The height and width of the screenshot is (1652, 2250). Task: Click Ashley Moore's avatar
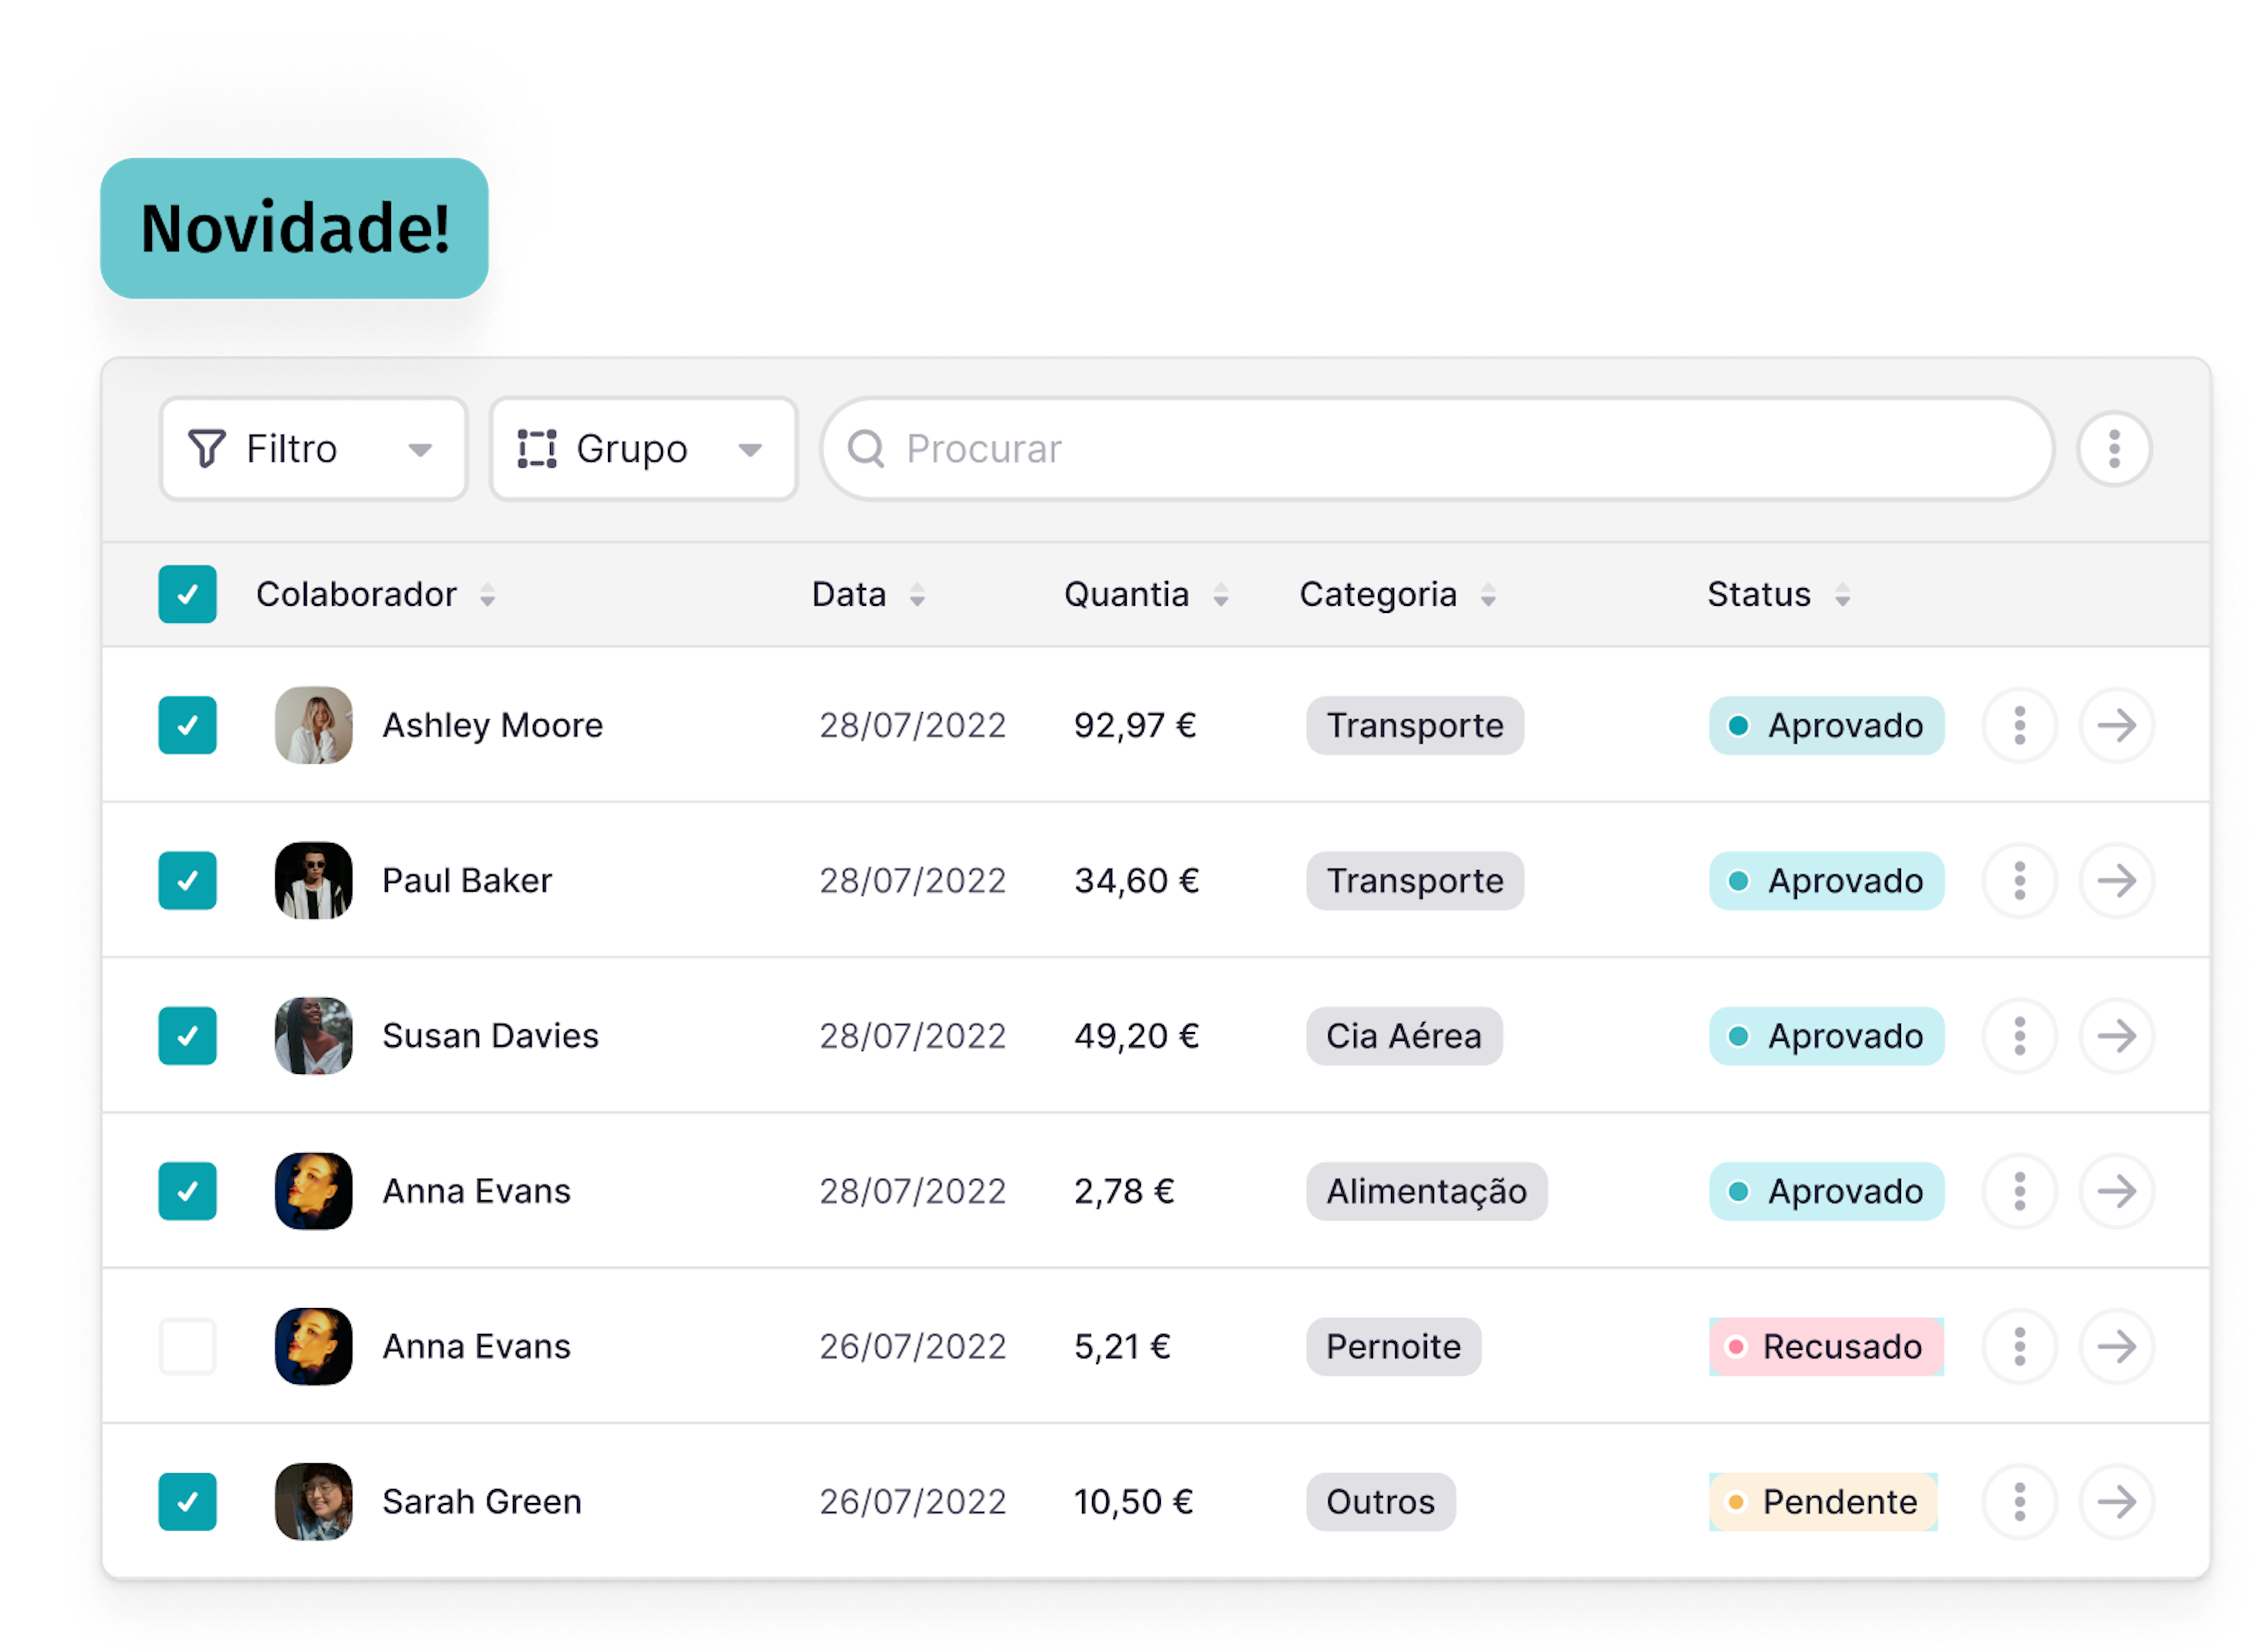coord(313,725)
